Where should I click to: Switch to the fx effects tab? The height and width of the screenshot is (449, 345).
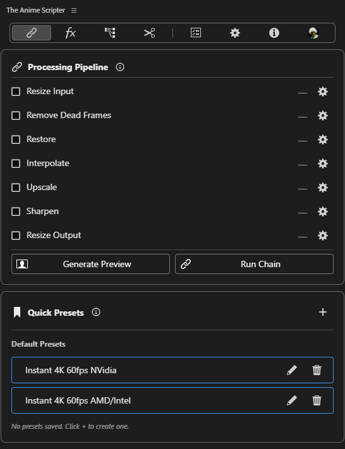click(71, 33)
